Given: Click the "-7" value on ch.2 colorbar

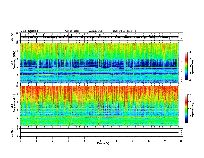Looking at the screenshot, I should click(x=190, y=123).
